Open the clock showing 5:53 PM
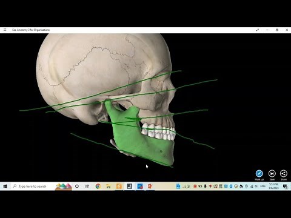Image resolution: width=291 pixels, height=218 pixels. tap(273, 186)
